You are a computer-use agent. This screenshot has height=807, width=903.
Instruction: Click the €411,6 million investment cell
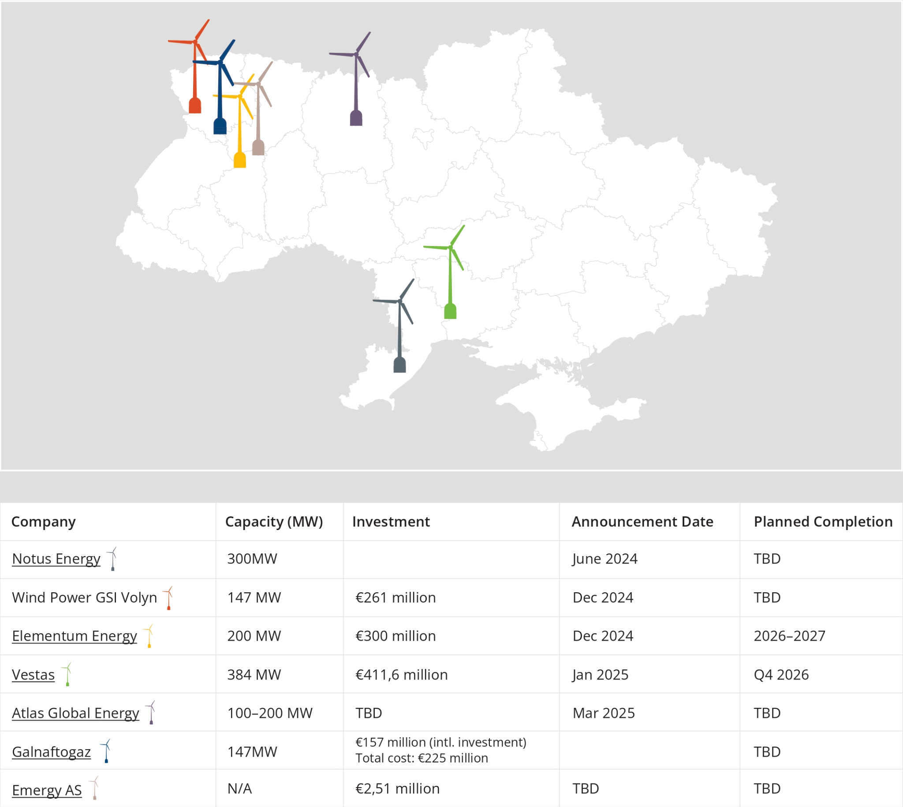(402, 674)
